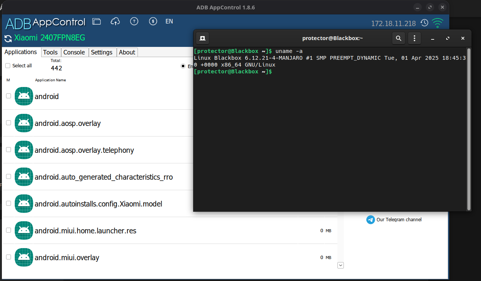
Task: Click the dollar donate icon
Action: point(153,22)
